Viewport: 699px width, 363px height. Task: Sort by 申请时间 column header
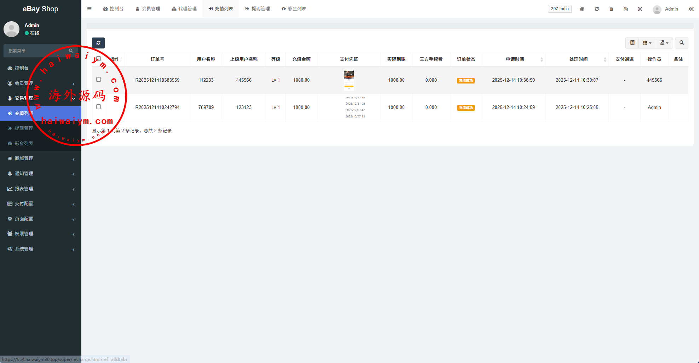(x=515, y=59)
